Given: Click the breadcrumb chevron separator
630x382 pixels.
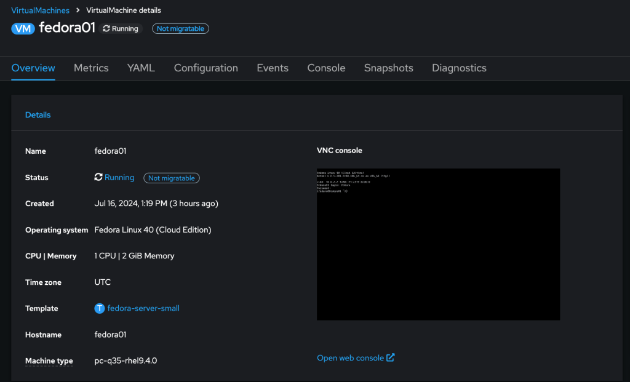Looking at the screenshot, I should (78, 10).
